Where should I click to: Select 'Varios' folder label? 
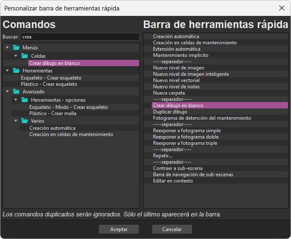click(x=37, y=121)
